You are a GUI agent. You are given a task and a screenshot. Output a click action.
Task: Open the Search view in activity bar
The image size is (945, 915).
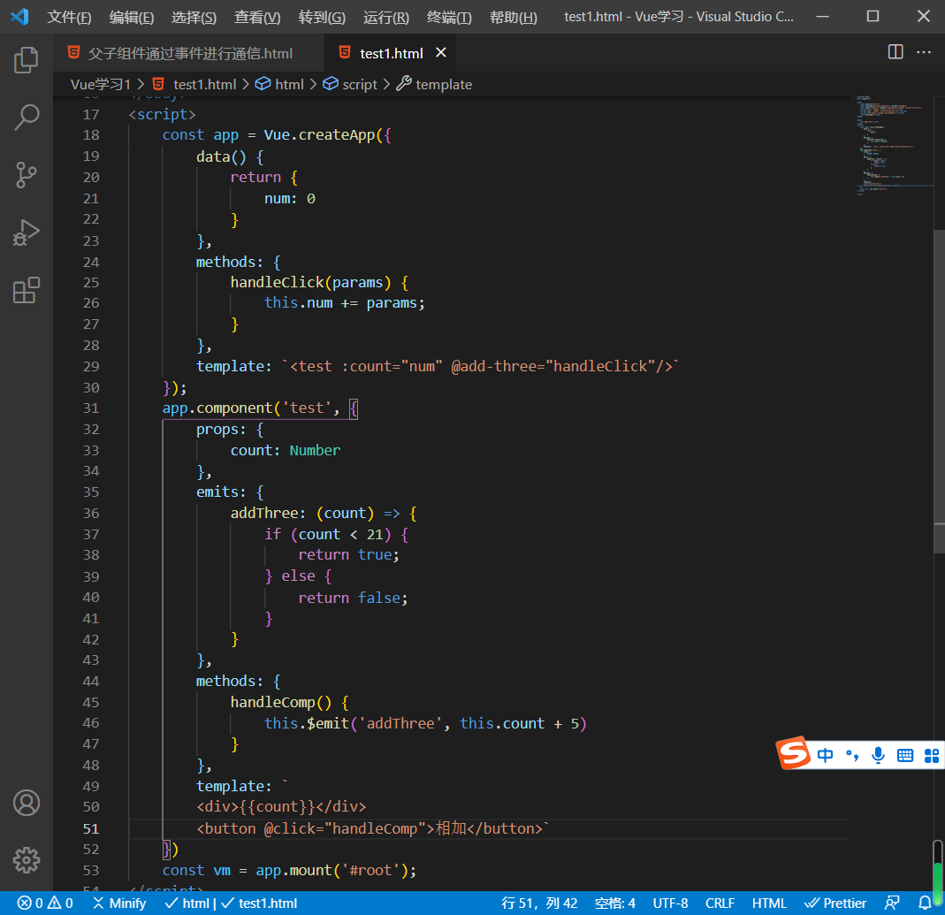point(27,118)
